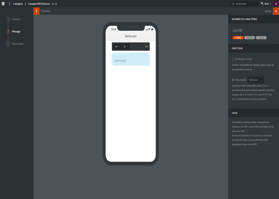Open the more options ellipsis in editor toolbar
The height and width of the screenshot is (199, 279).
pyautogui.click(x=146, y=46)
